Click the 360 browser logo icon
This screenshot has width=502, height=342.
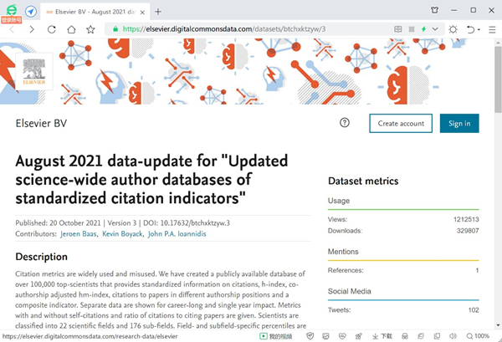tap(12, 11)
